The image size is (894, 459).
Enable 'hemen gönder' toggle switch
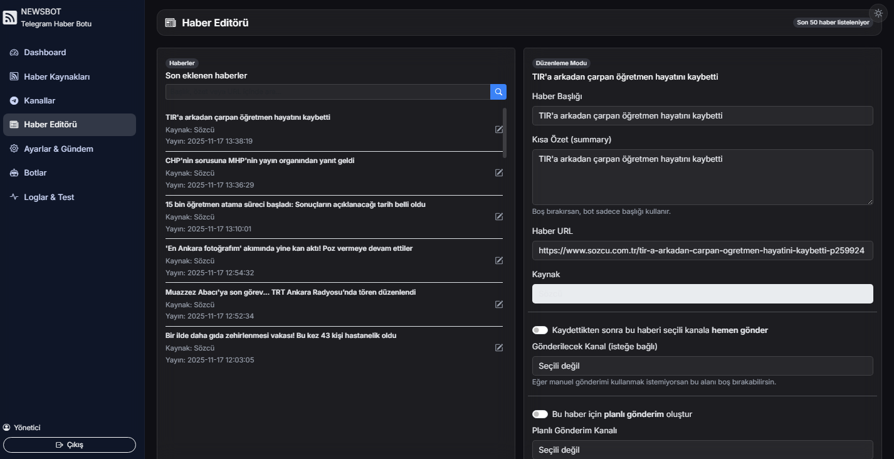point(540,330)
